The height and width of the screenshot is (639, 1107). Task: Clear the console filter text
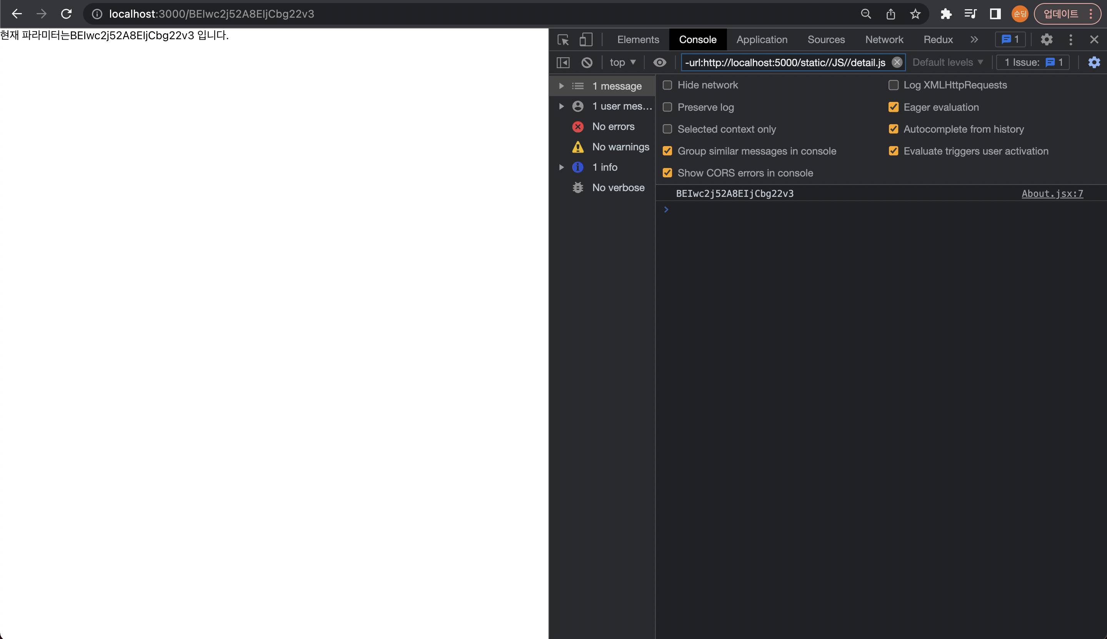[x=897, y=62]
